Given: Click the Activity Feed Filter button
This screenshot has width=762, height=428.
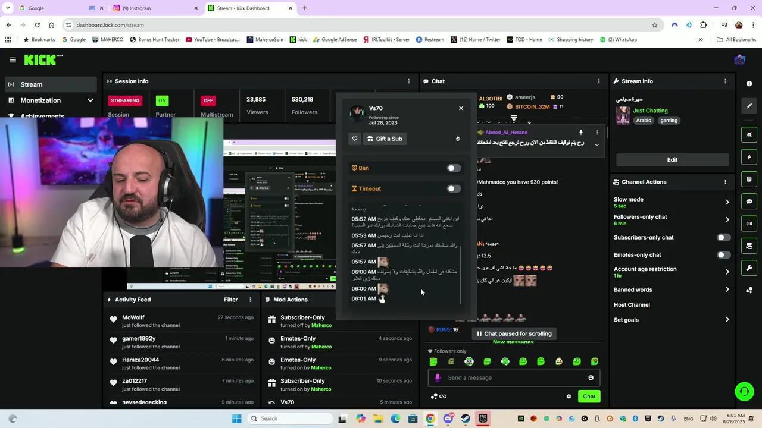Looking at the screenshot, I should click(230, 300).
